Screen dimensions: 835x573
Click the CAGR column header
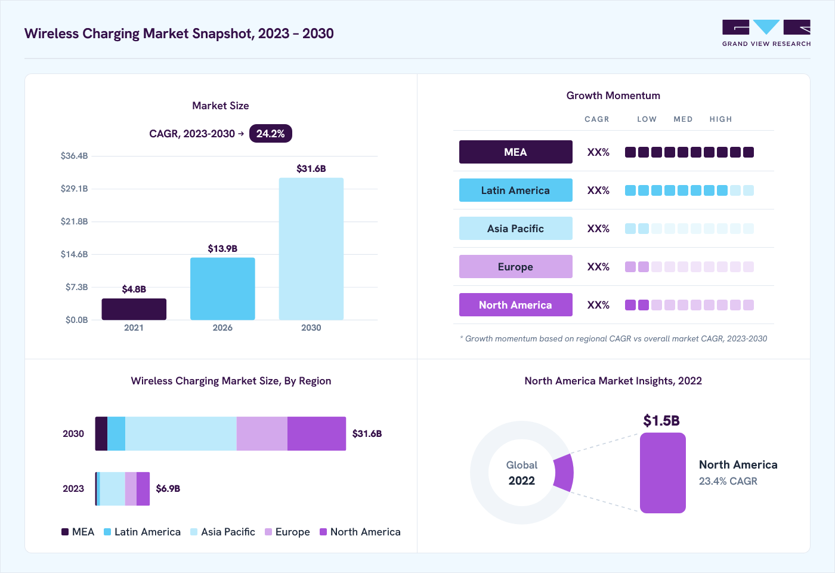tap(597, 119)
